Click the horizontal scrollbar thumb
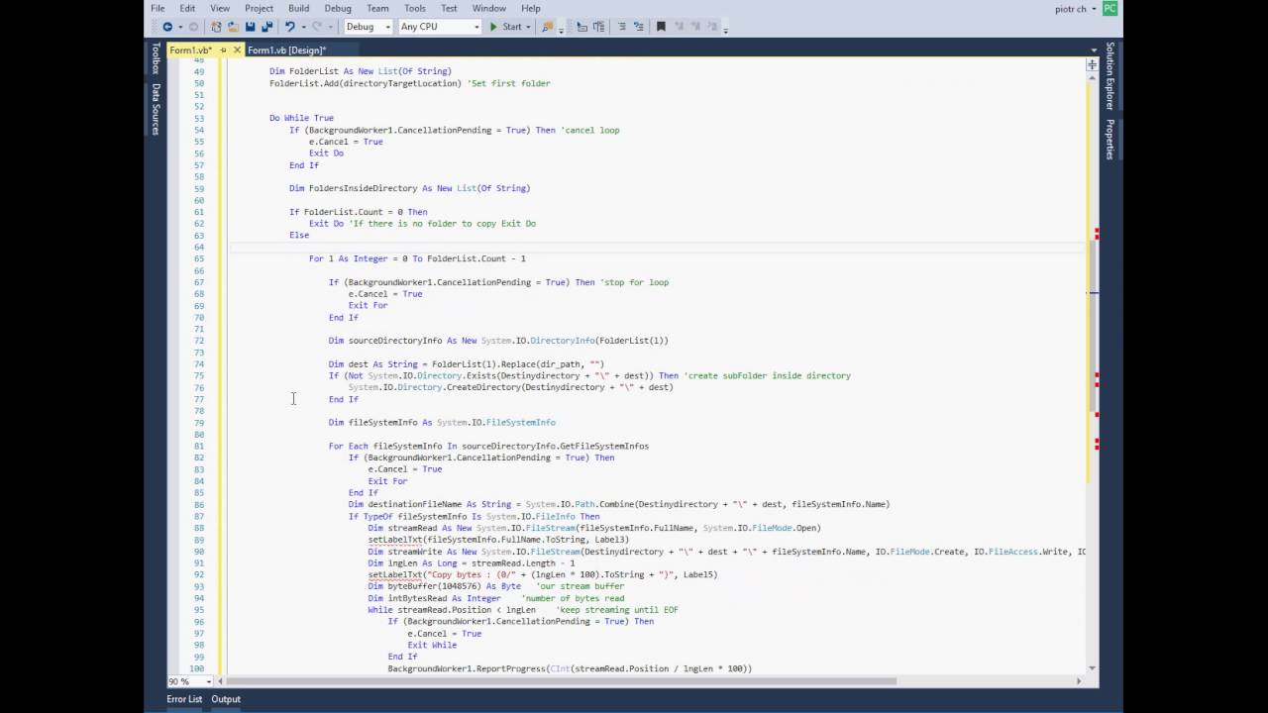The height and width of the screenshot is (713, 1268). pos(561,681)
